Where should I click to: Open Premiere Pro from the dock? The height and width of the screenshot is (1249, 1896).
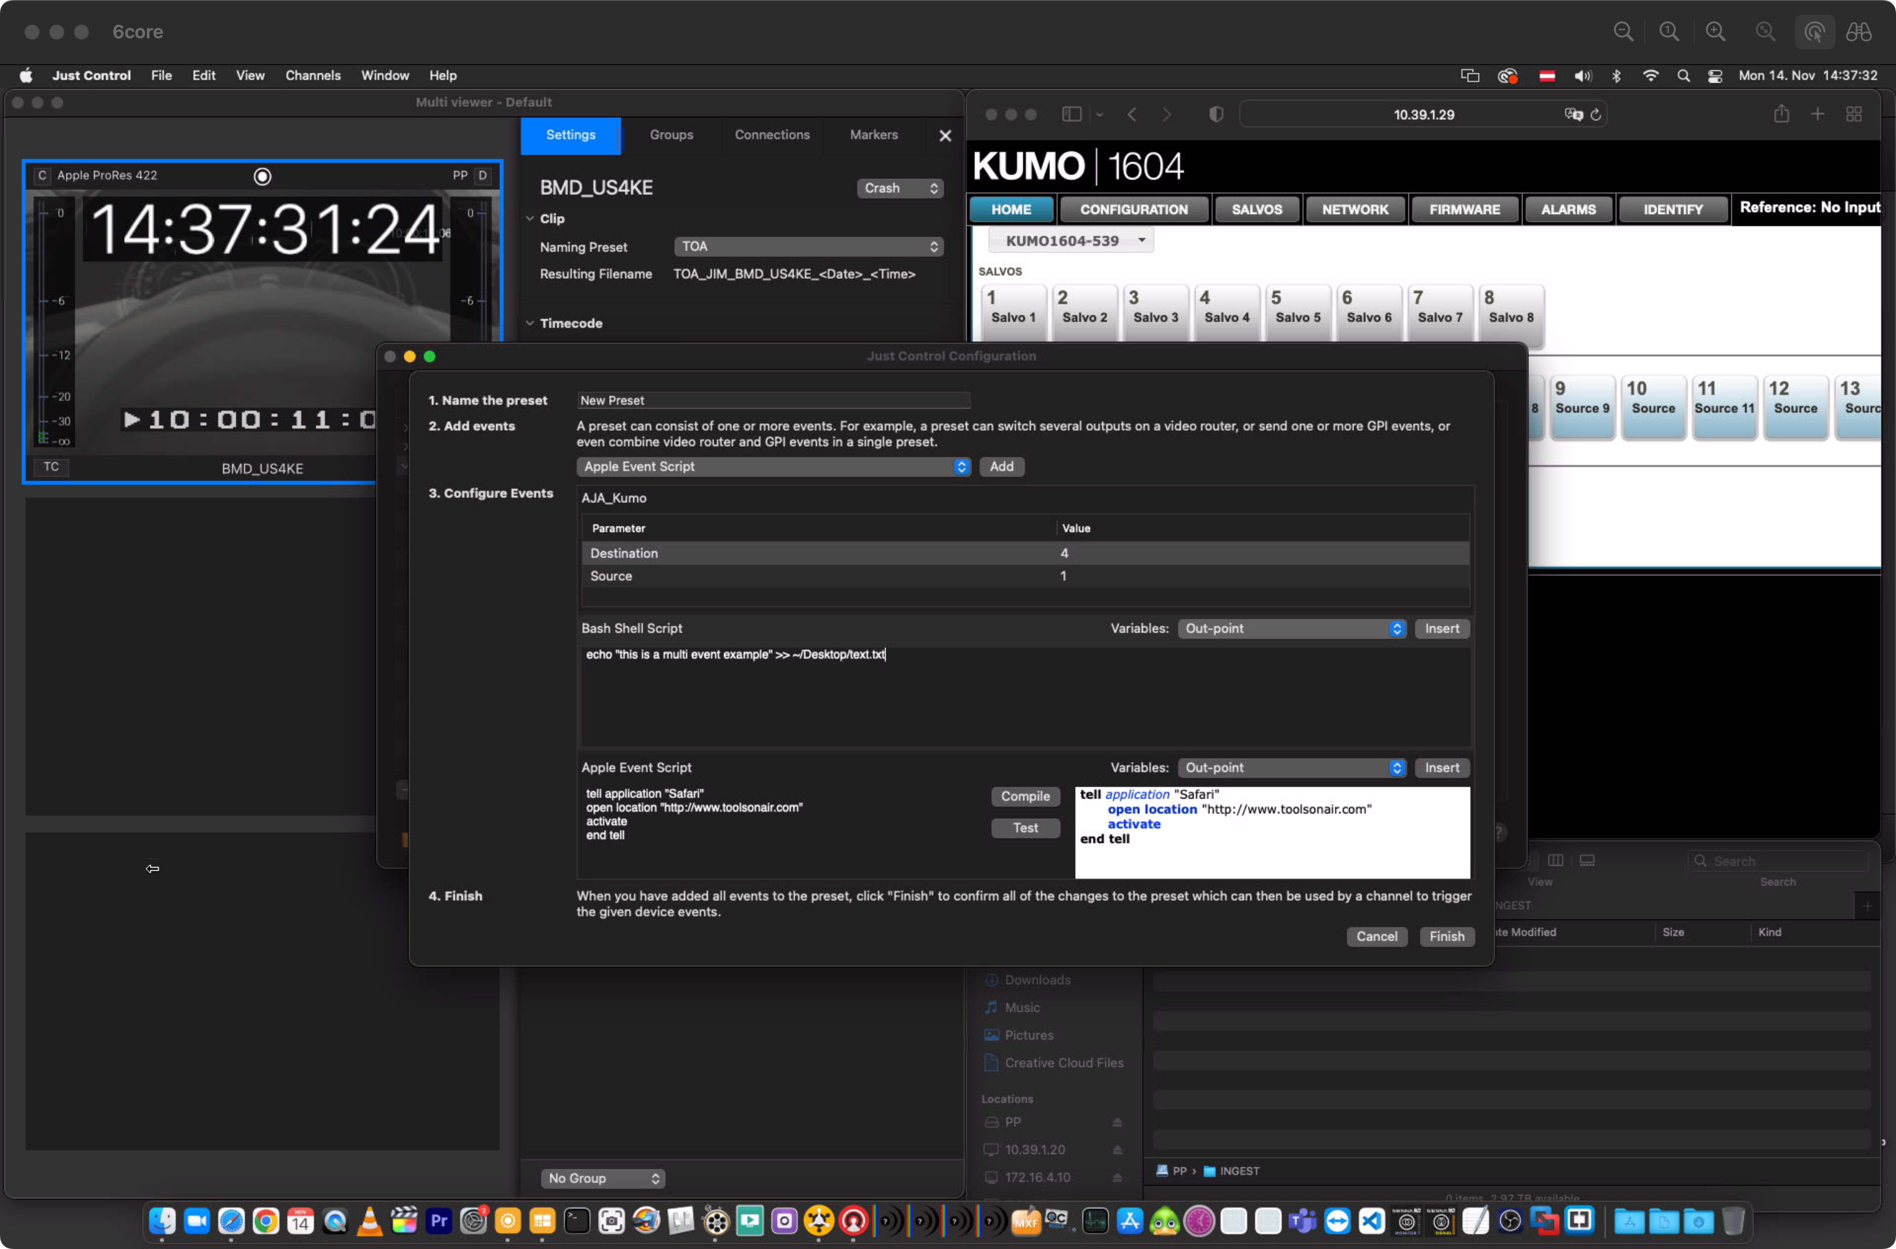click(x=438, y=1221)
